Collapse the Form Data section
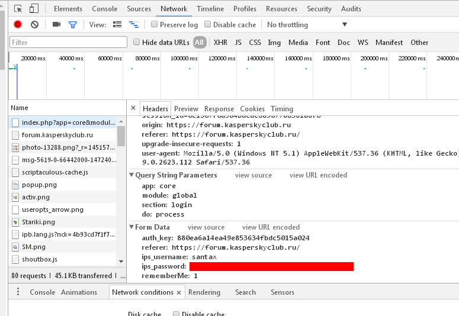 pos(132,228)
